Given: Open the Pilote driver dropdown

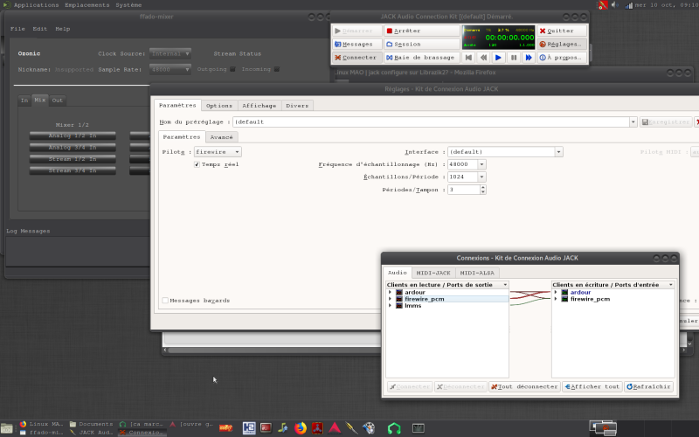Looking at the screenshot, I should (x=218, y=152).
